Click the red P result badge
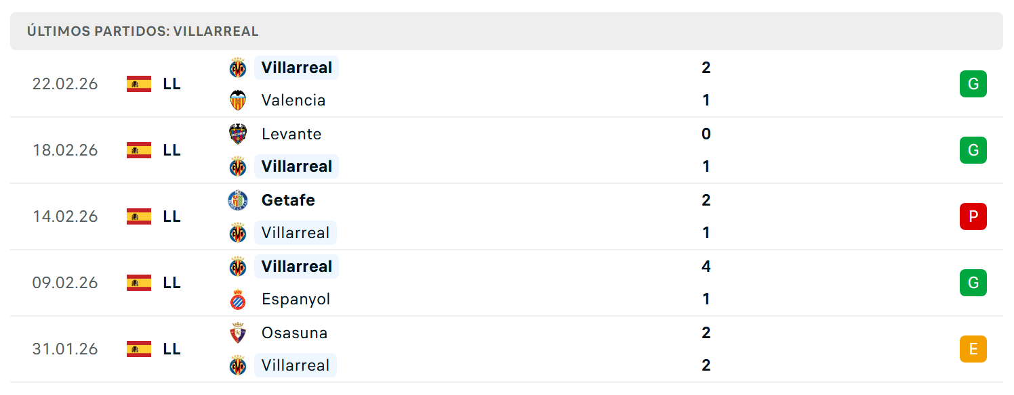Screen dimensions: 1014x395 [973, 216]
